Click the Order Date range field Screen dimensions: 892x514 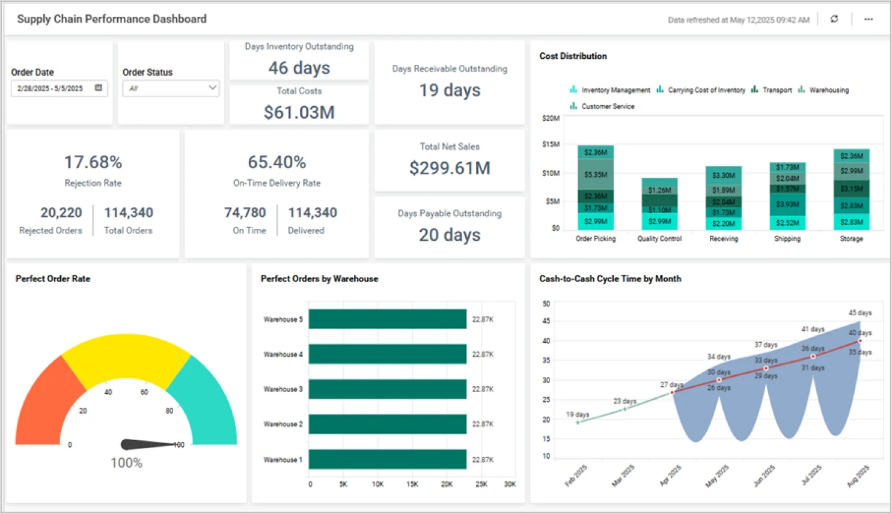pyautogui.click(x=59, y=88)
